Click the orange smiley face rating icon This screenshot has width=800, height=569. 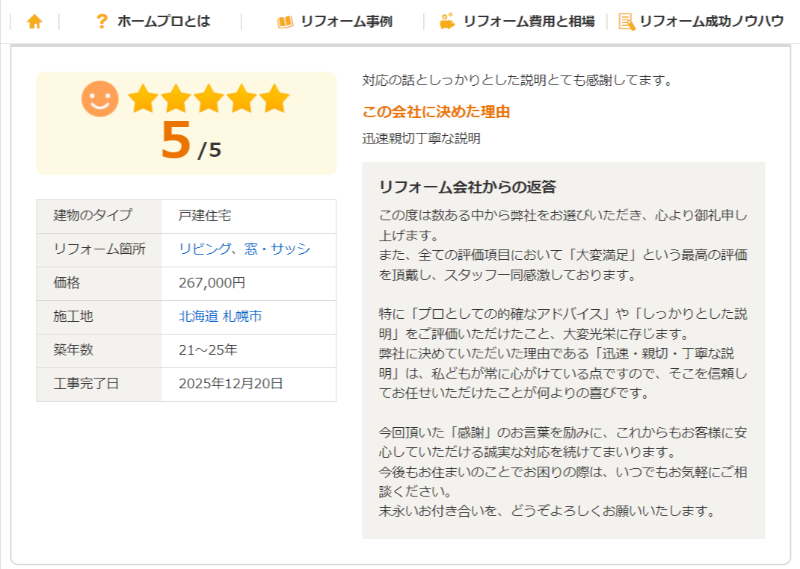pos(100,99)
